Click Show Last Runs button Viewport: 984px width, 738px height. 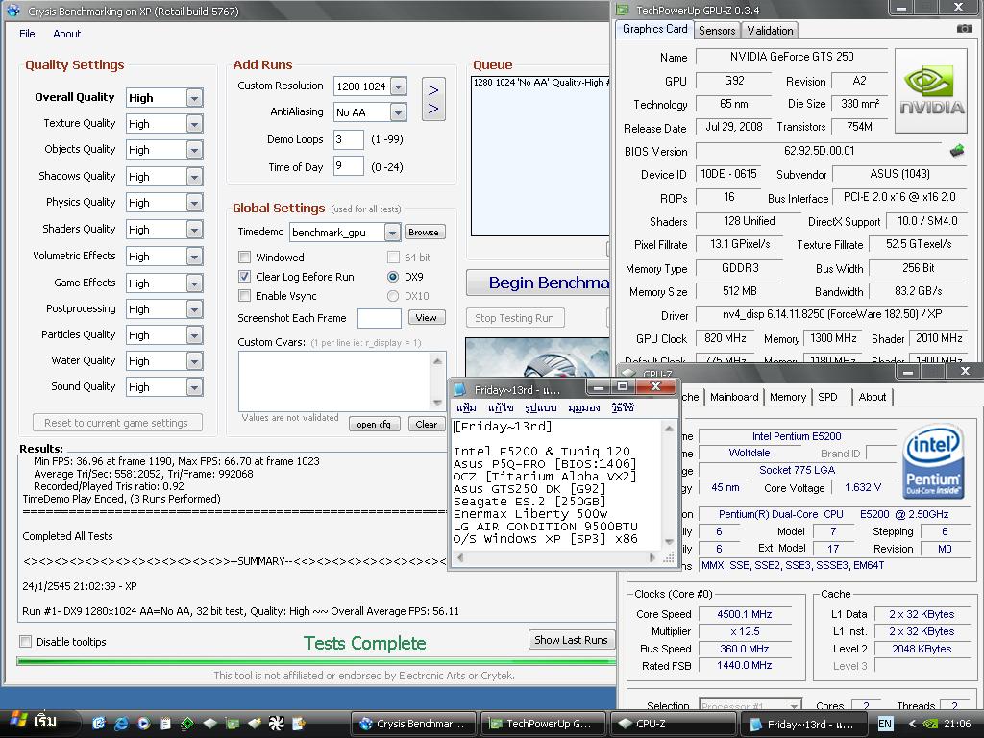[x=571, y=640]
